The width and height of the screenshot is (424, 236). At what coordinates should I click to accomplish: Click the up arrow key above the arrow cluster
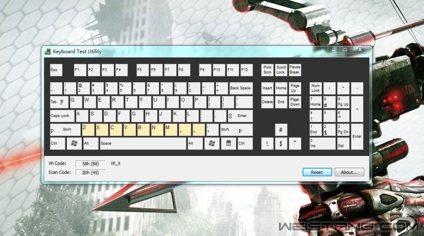coord(281,130)
